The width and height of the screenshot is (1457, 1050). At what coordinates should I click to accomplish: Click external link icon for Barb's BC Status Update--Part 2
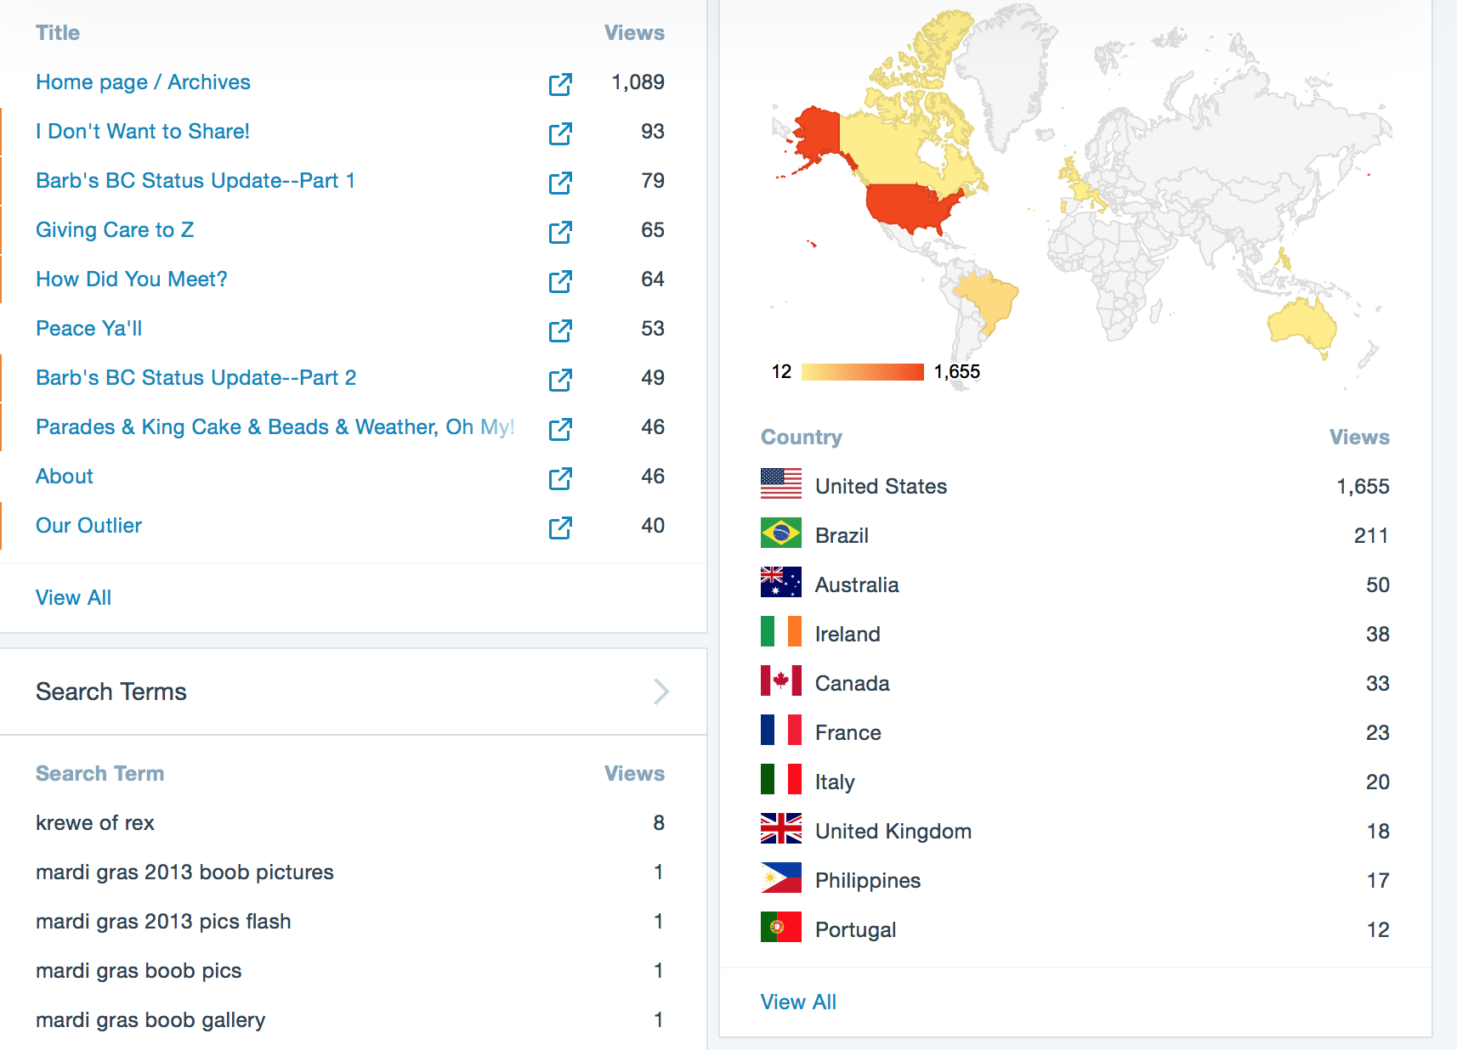(560, 380)
